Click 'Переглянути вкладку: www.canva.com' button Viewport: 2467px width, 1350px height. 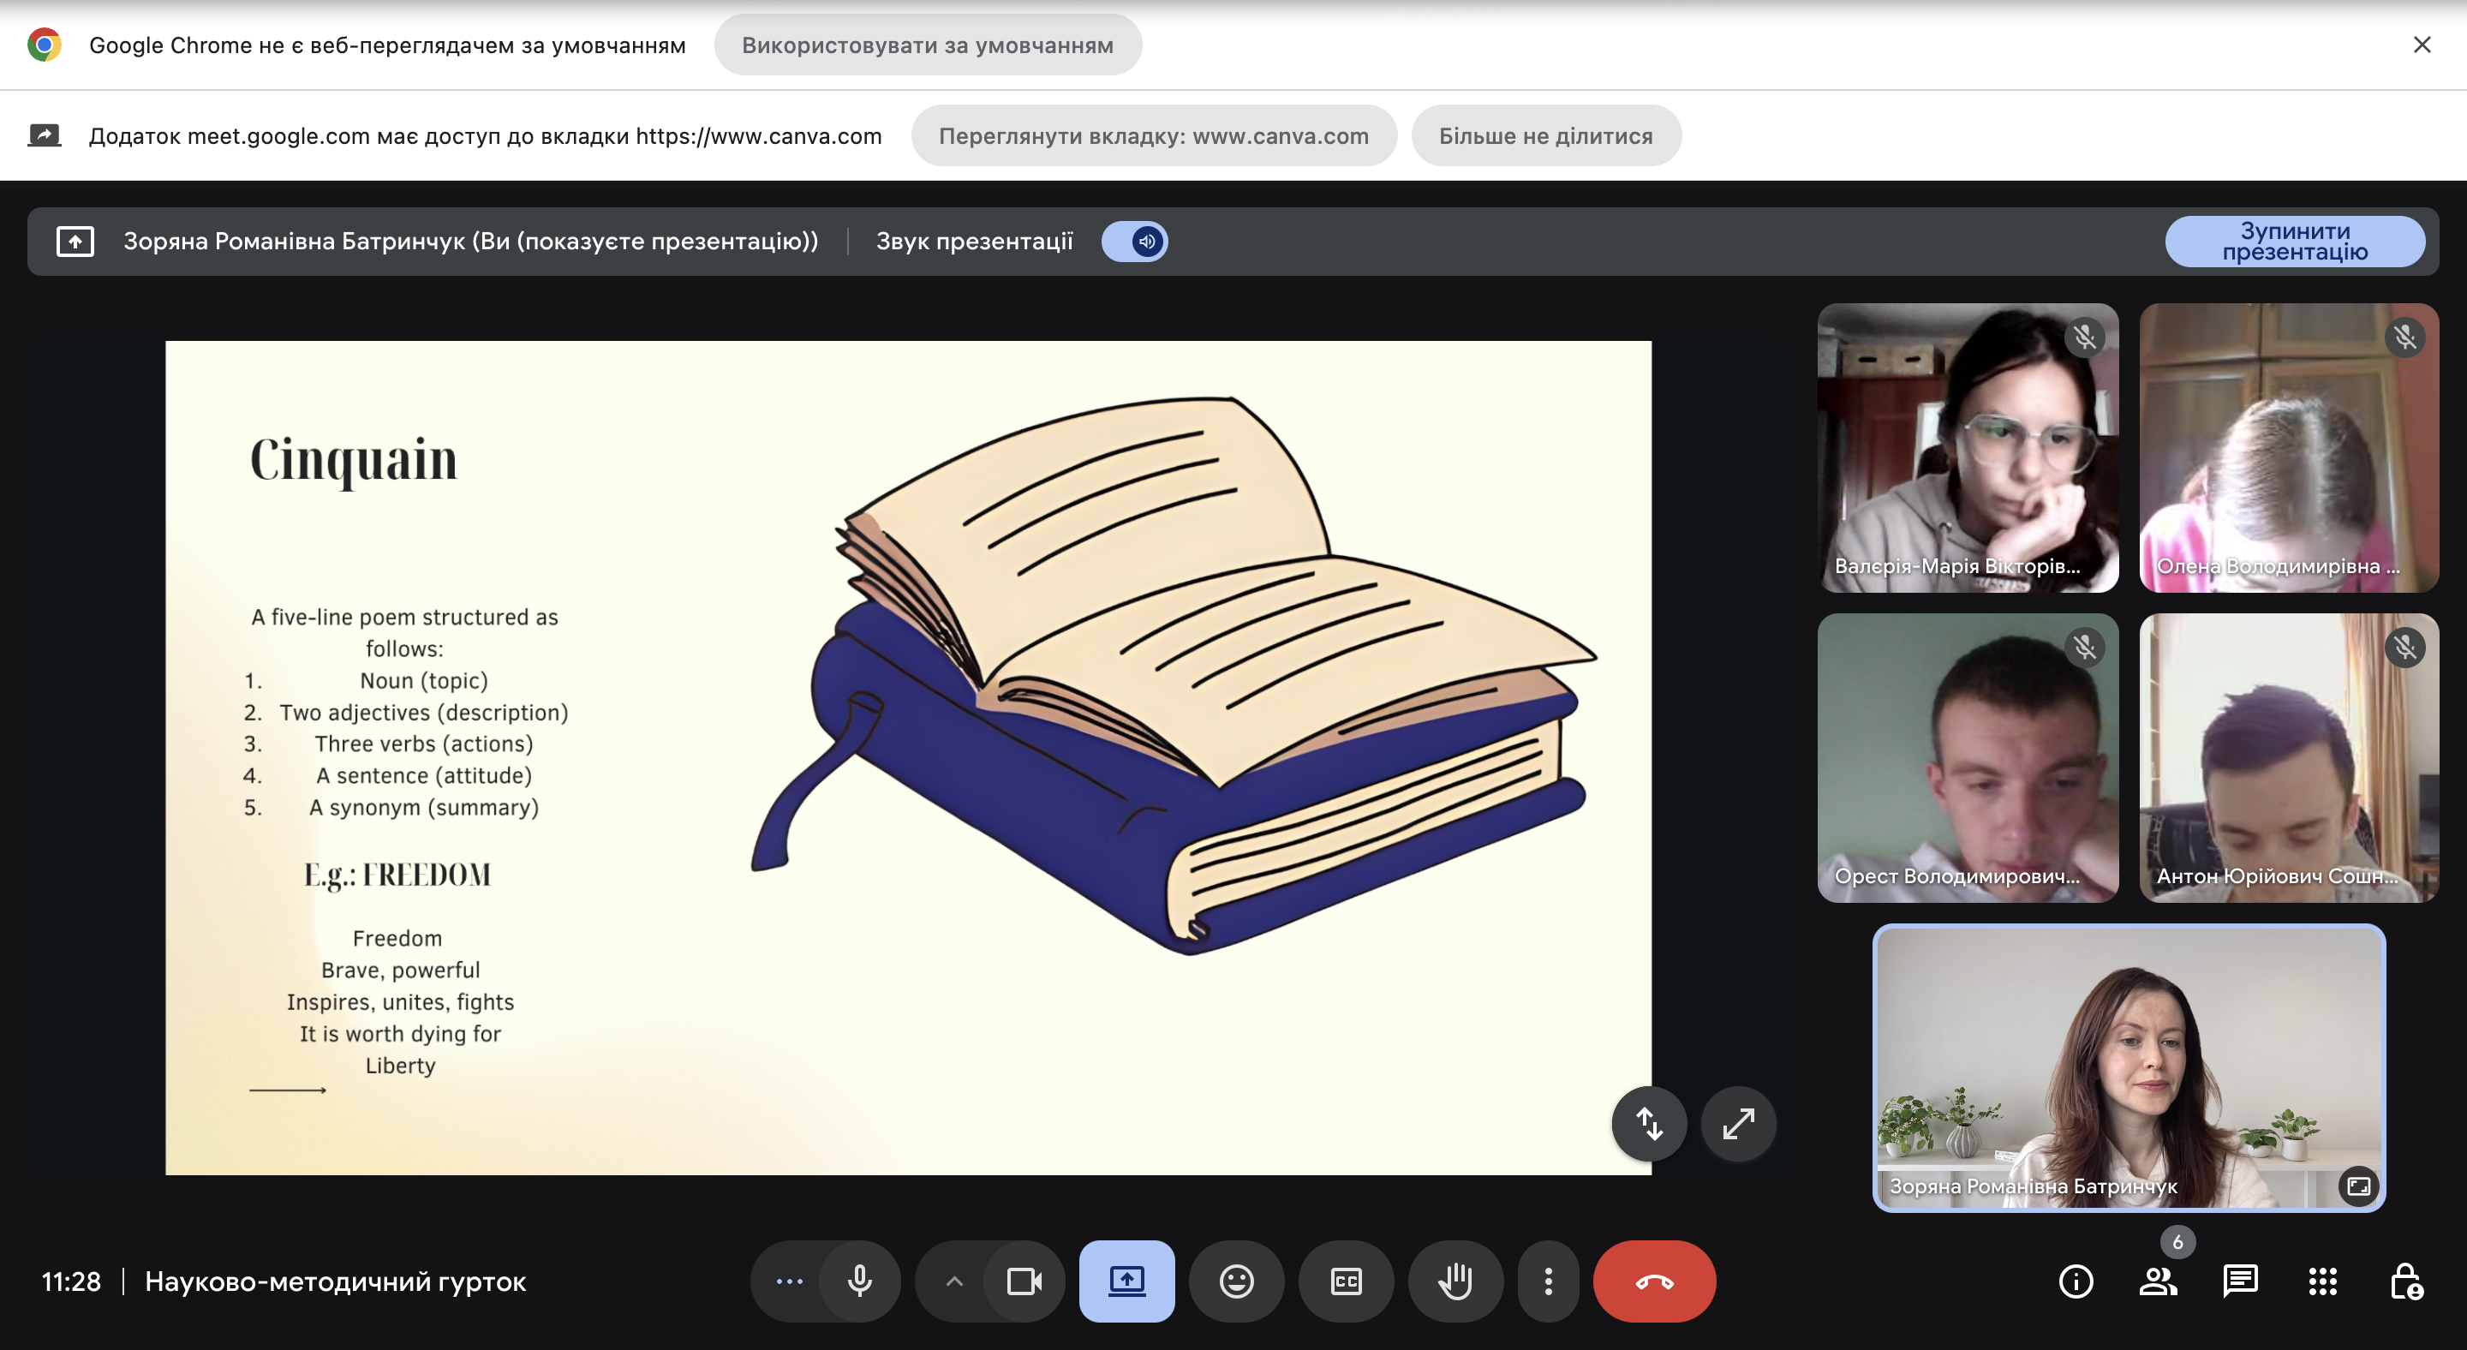1153,136
